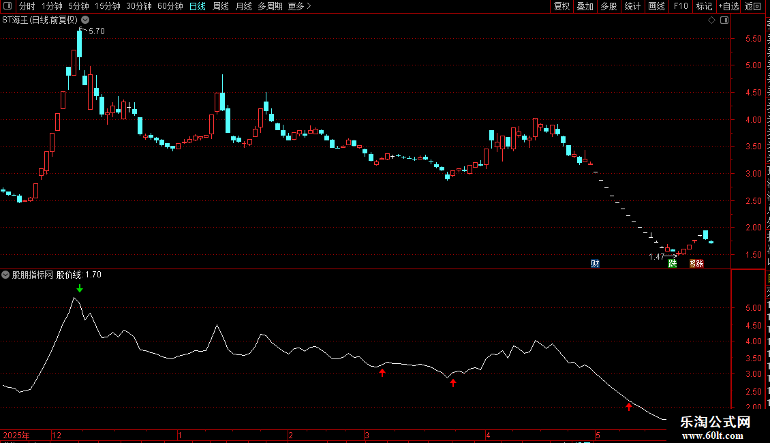Select the 日线 daily period

click(x=198, y=6)
